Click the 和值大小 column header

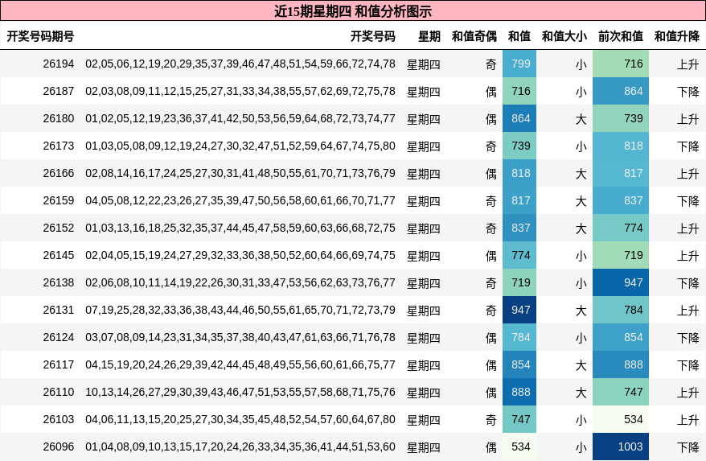click(564, 36)
